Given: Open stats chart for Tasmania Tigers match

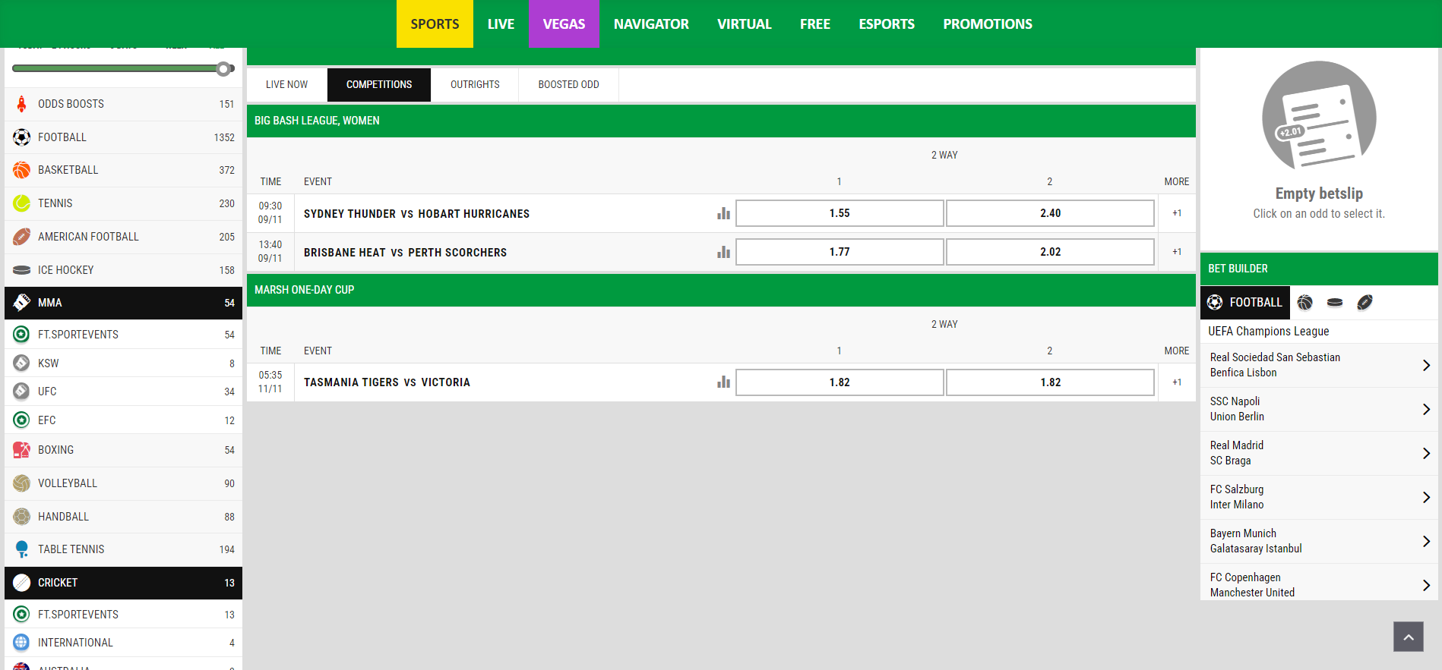Looking at the screenshot, I should pos(723,382).
